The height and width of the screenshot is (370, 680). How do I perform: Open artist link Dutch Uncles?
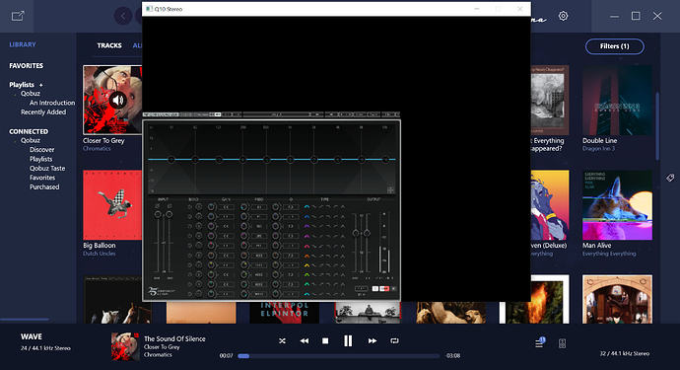[100, 254]
